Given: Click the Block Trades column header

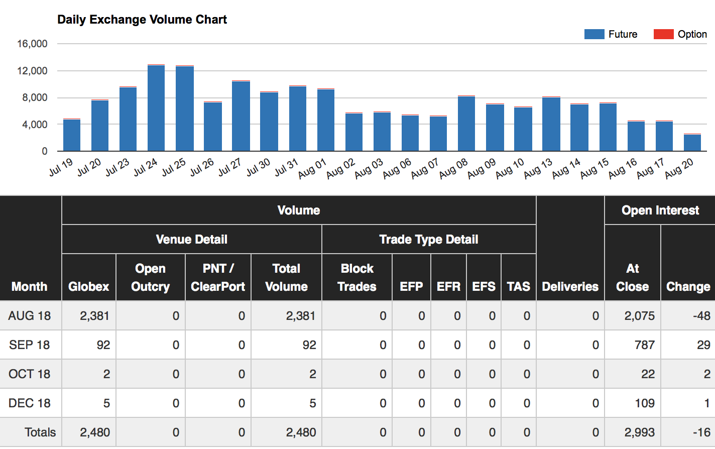Looking at the screenshot, I should click(357, 278).
